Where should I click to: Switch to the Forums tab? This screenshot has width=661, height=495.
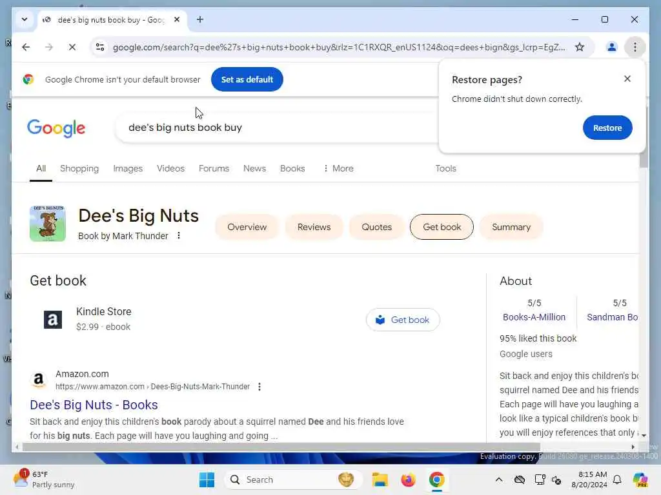(214, 168)
